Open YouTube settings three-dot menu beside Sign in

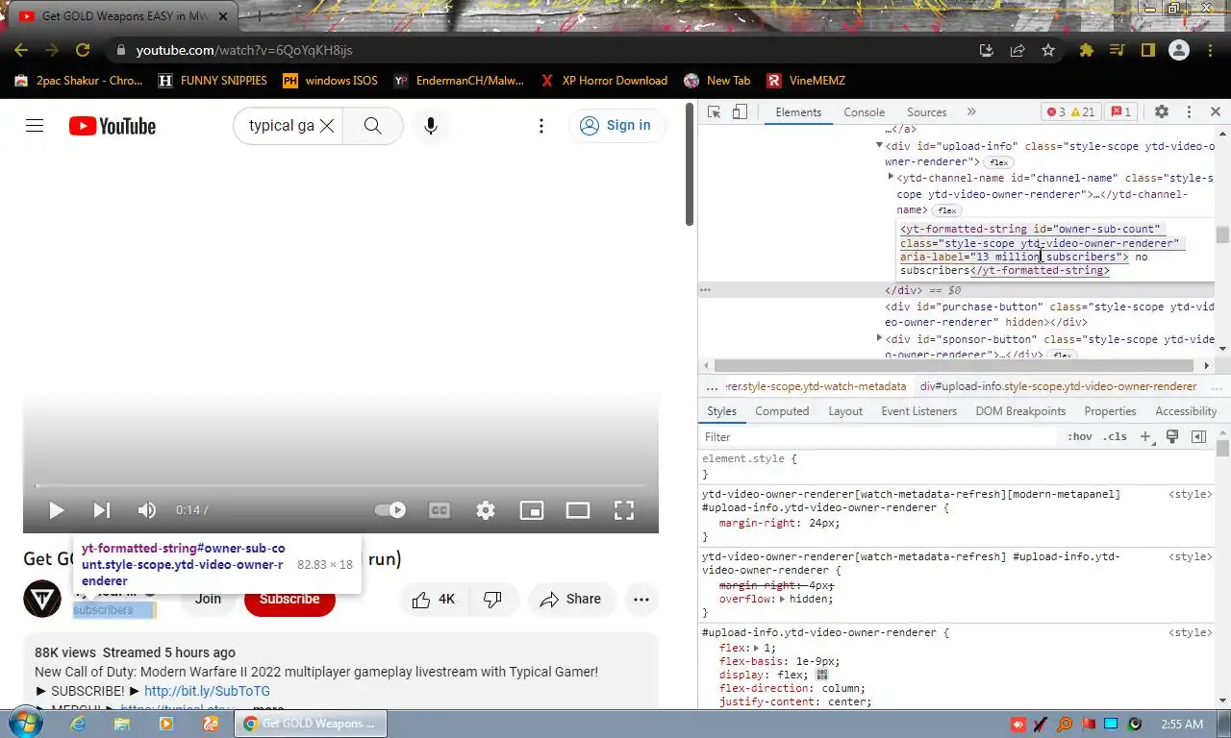[541, 126]
